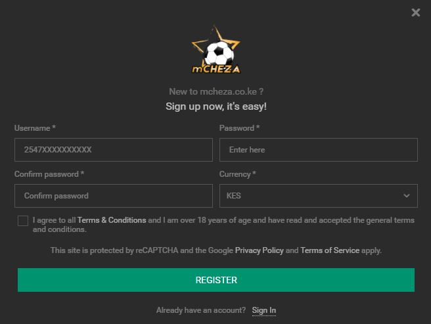
Task: Click the mCHEZA football star logo
Action: pyautogui.click(x=216, y=49)
